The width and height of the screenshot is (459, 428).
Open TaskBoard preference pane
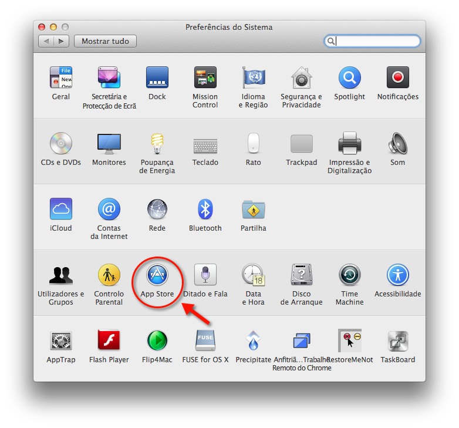coord(398,341)
